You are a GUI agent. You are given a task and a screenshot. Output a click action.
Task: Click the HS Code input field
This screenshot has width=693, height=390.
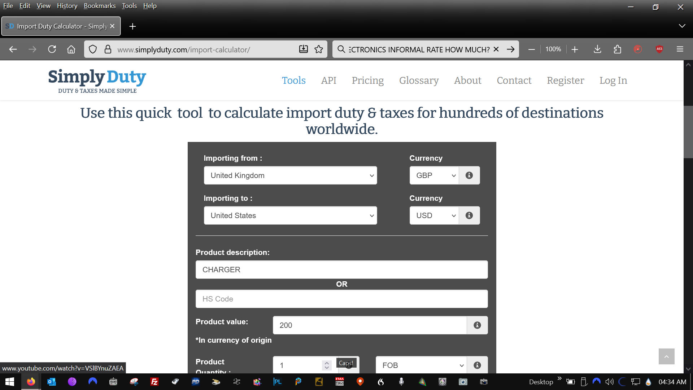(341, 299)
